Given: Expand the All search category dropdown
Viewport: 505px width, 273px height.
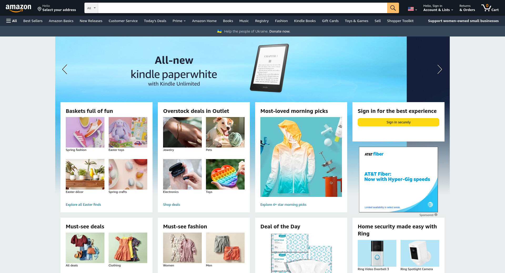Looking at the screenshot, I should pyautogui.click(x=91, y=8).
